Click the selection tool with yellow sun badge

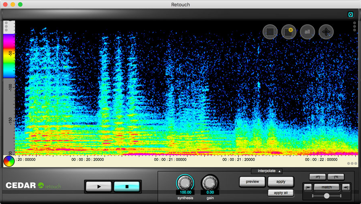(x=288, y=32)
